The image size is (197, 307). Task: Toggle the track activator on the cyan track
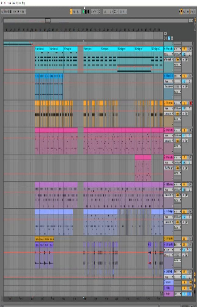[184, 49]
